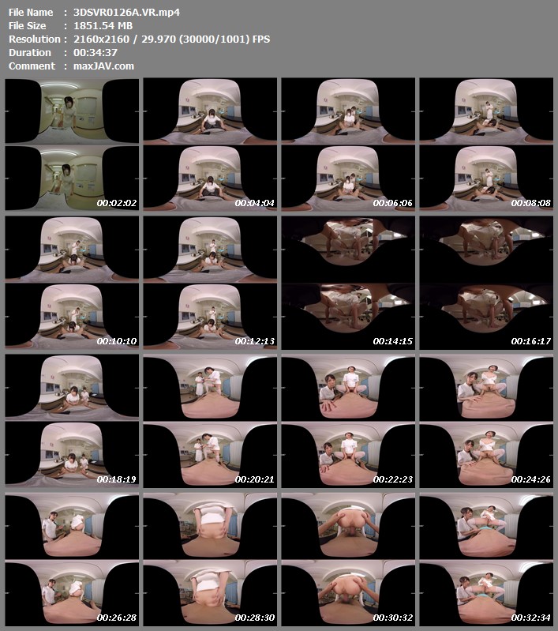Click the Comment label
The width and height of the screenshot is (558, 631).
[x=32, y=66]
